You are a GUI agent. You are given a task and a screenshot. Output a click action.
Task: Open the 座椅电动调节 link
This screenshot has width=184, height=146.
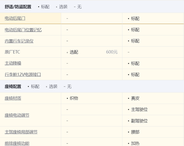tap(17, 115)
